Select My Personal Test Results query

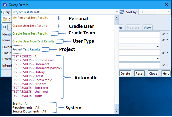[30, 18]
